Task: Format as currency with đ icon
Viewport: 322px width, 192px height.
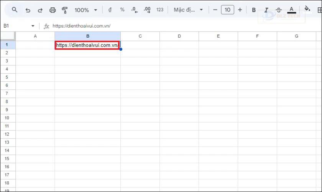Action: (x=110, y=10)
